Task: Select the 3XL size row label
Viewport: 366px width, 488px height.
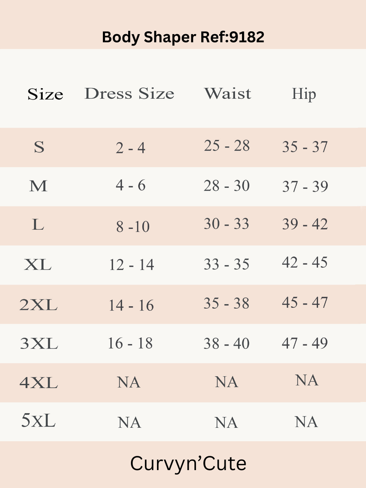Action: point(39,344)
